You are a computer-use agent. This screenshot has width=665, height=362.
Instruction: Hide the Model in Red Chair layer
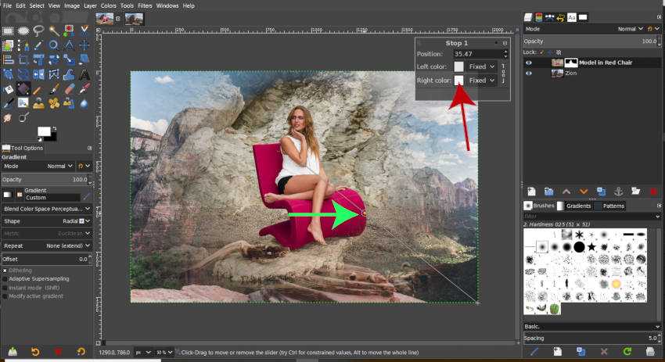(x=529, y=63)
